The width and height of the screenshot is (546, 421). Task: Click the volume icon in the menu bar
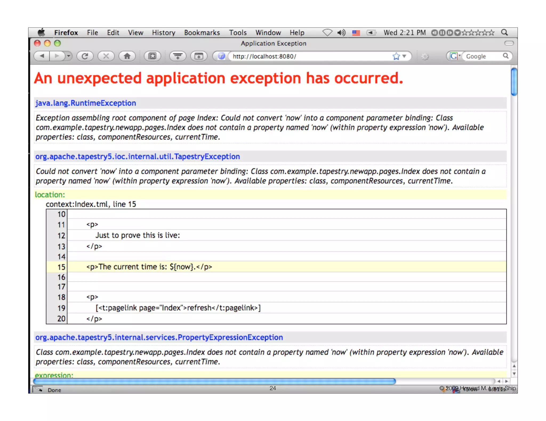(341, 32)
